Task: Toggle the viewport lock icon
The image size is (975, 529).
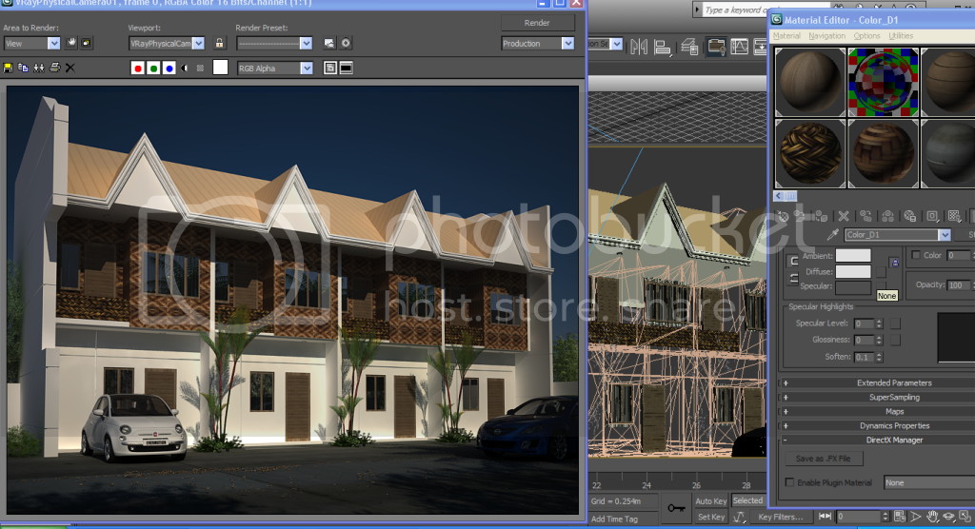Action: (x=219, y=44)
